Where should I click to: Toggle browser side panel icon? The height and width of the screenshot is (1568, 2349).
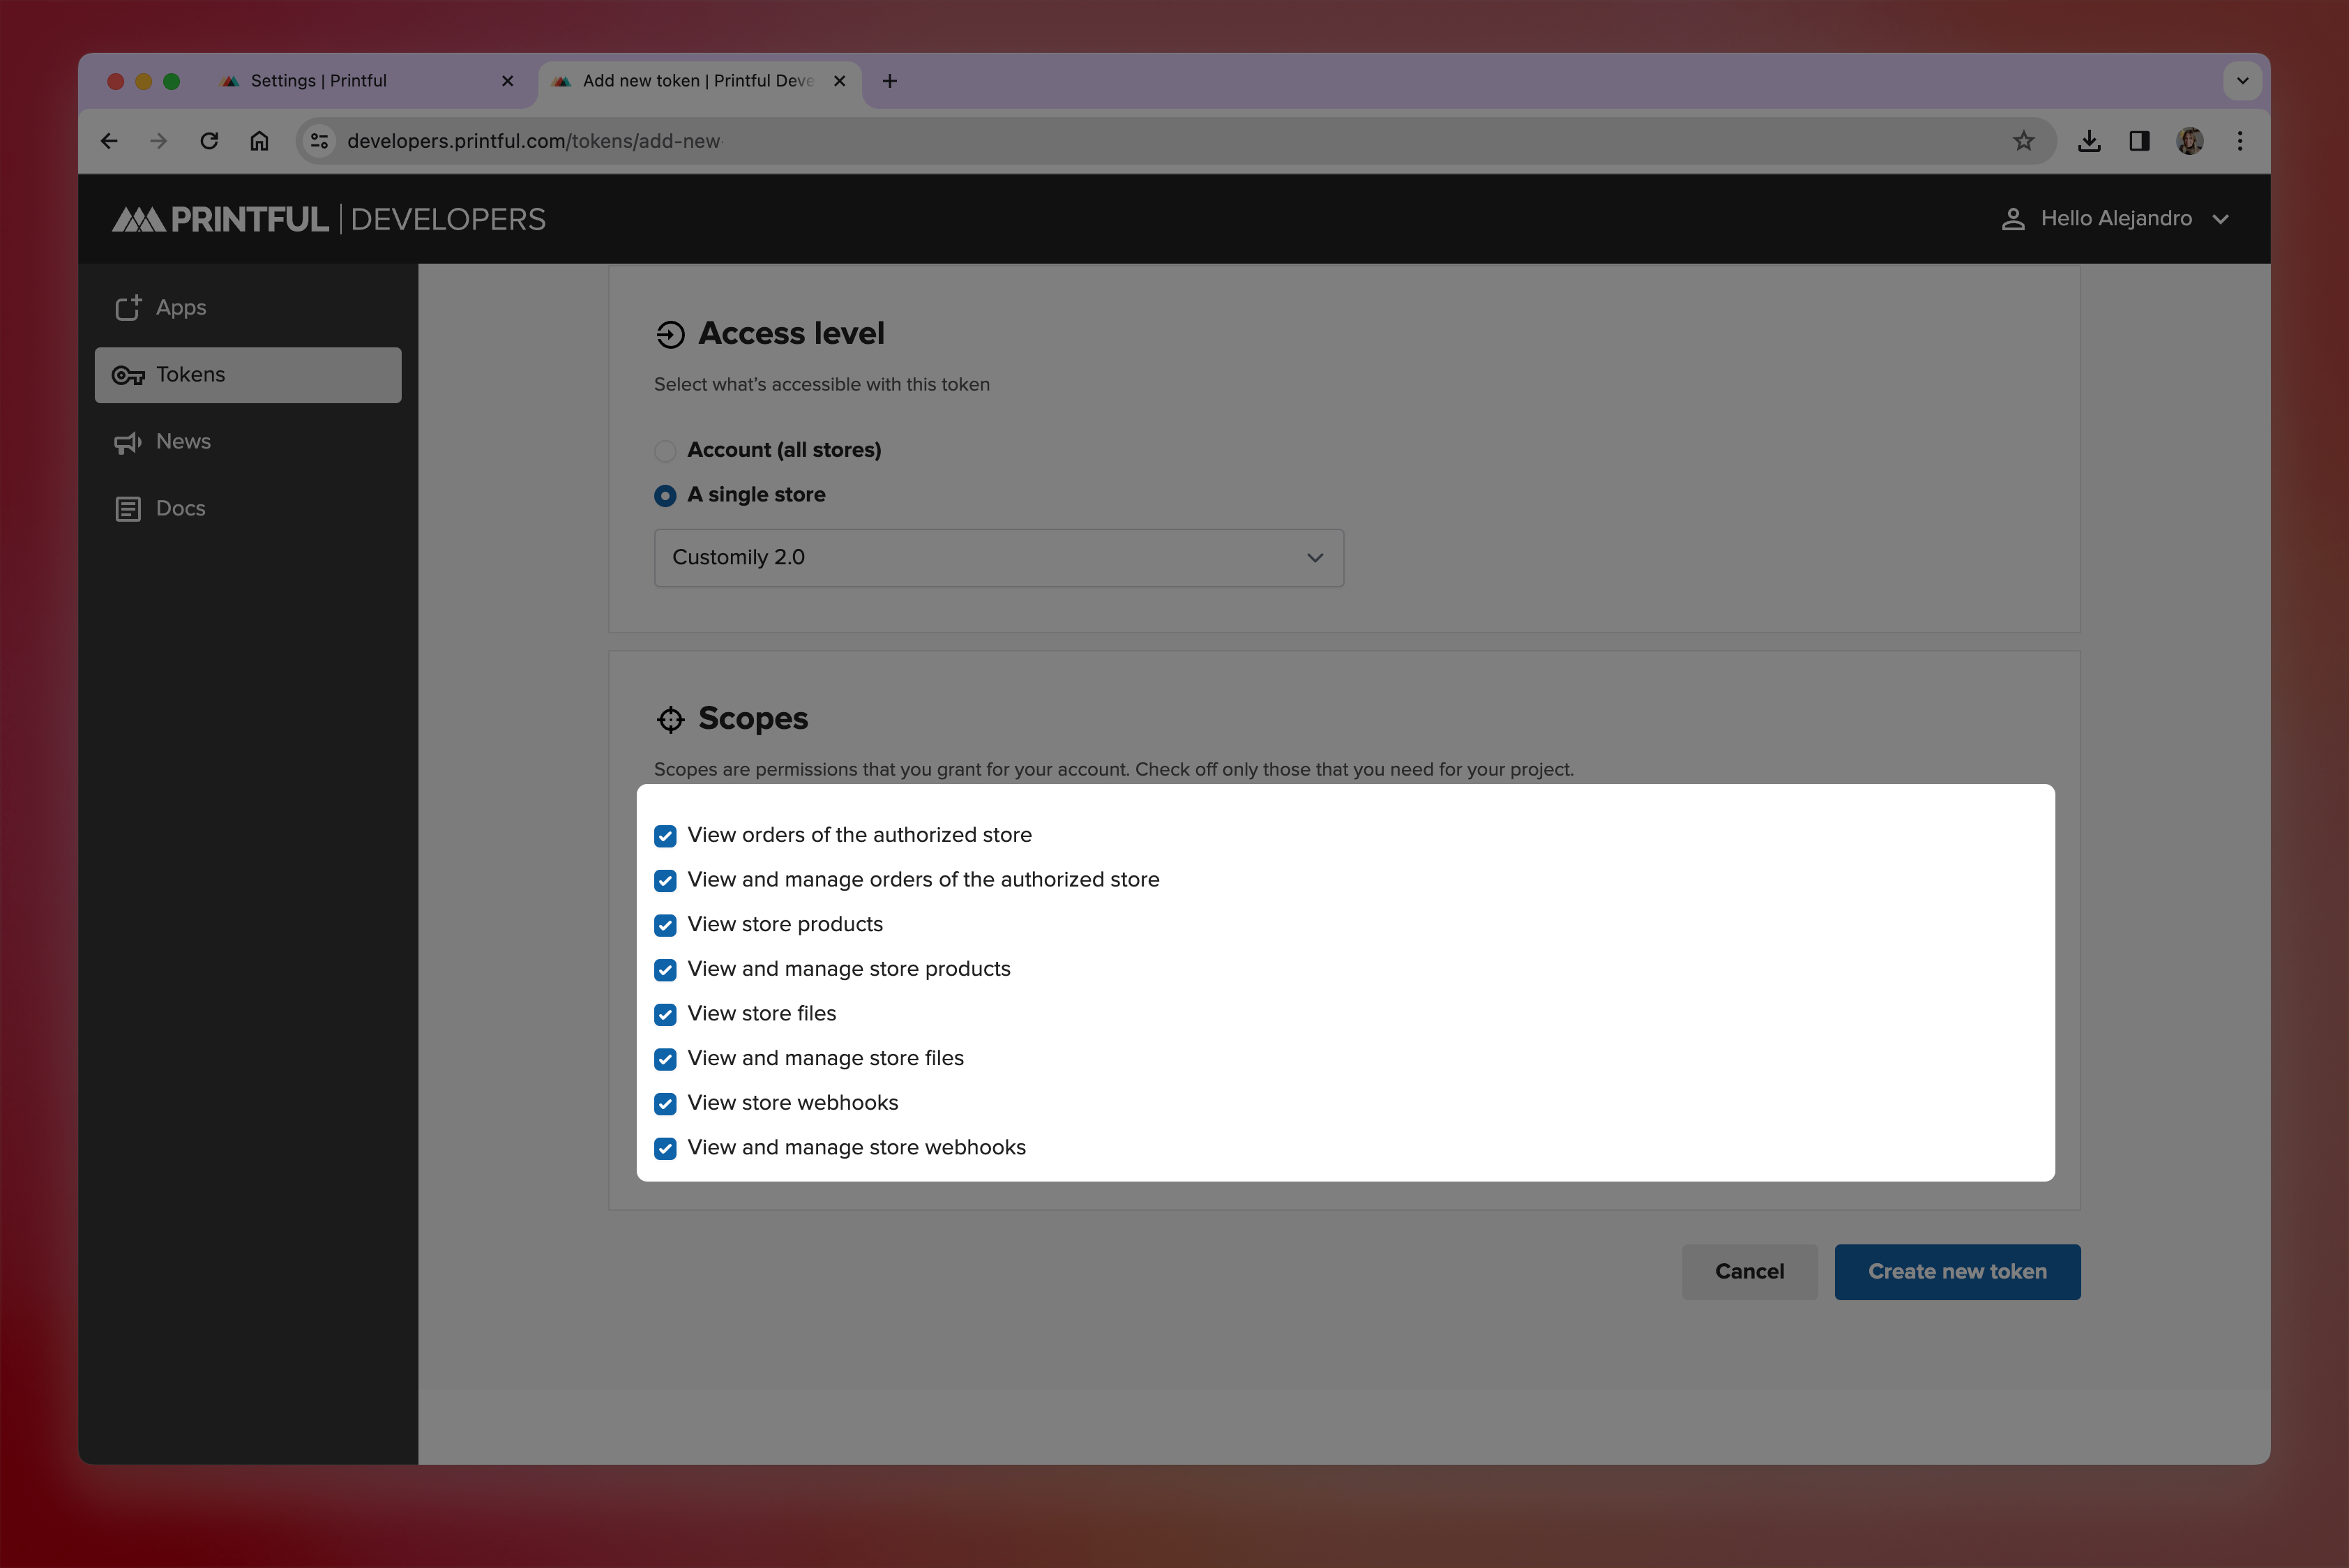2139,141
